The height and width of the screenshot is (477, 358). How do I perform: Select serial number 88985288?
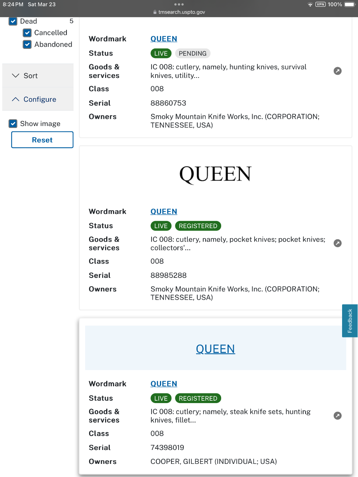click(168, 275)
